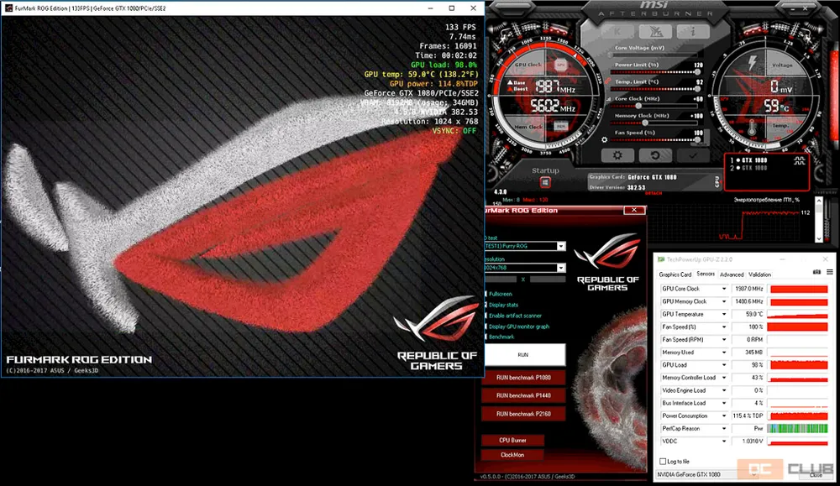The width and height of the screenshot is (840, 486).
Task: Click the reset settings icon in Afterburner
Action: [x=655, y=155]
